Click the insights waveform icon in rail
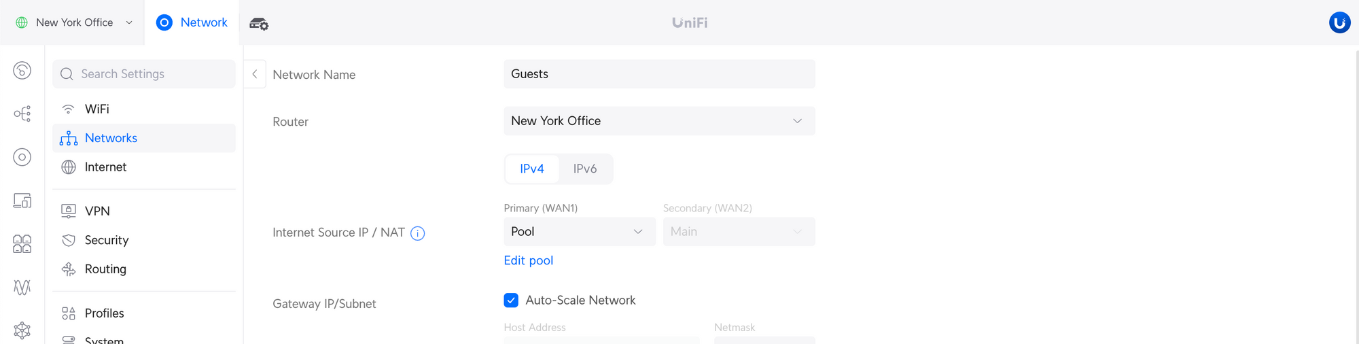Viewport: 1359px width, 344px height. point(22,287)
